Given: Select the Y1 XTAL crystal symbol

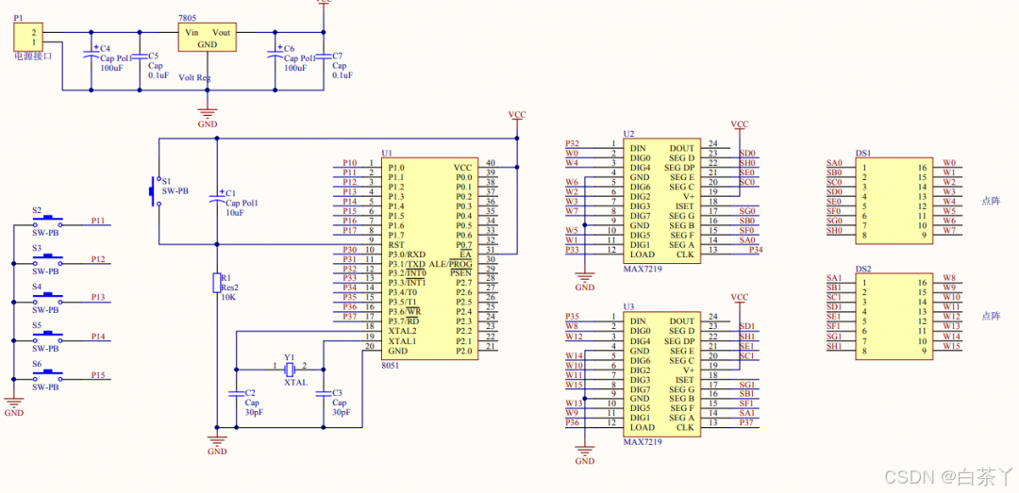Looking at the screenshot, I should point(290,370).
